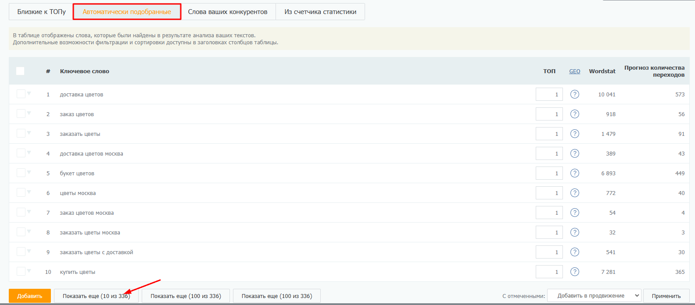The image size is (695, 305).
Task: Click the ТОП input field for 'доставка цветов москва'
Action: (549, 153)
